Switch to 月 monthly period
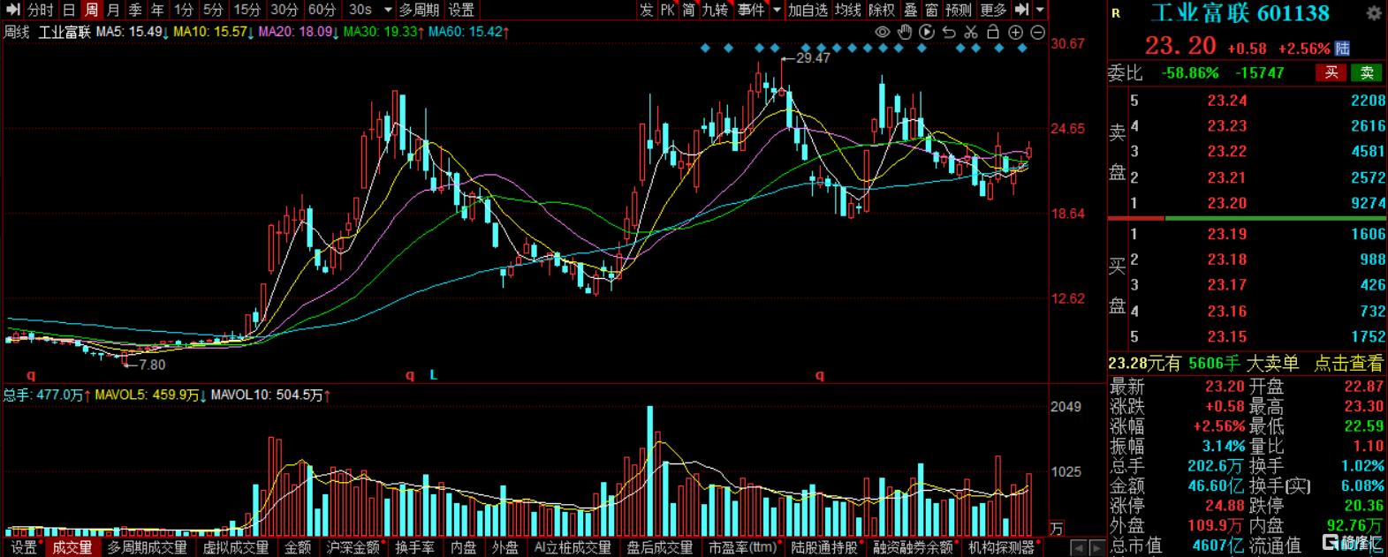This screenshot has height=557, width=1388. [x=113, y=10]
